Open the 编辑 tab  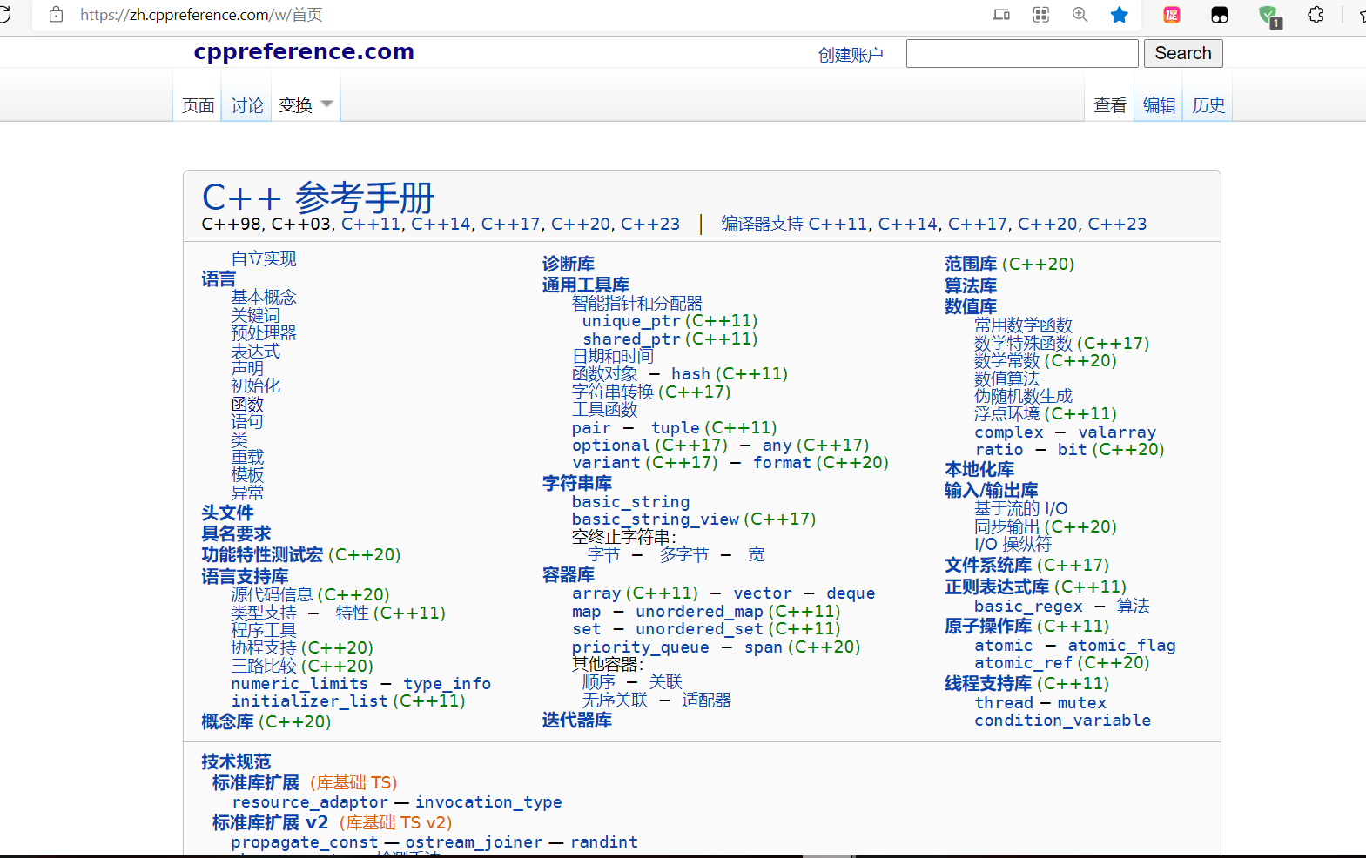(x=1160, y=105)
